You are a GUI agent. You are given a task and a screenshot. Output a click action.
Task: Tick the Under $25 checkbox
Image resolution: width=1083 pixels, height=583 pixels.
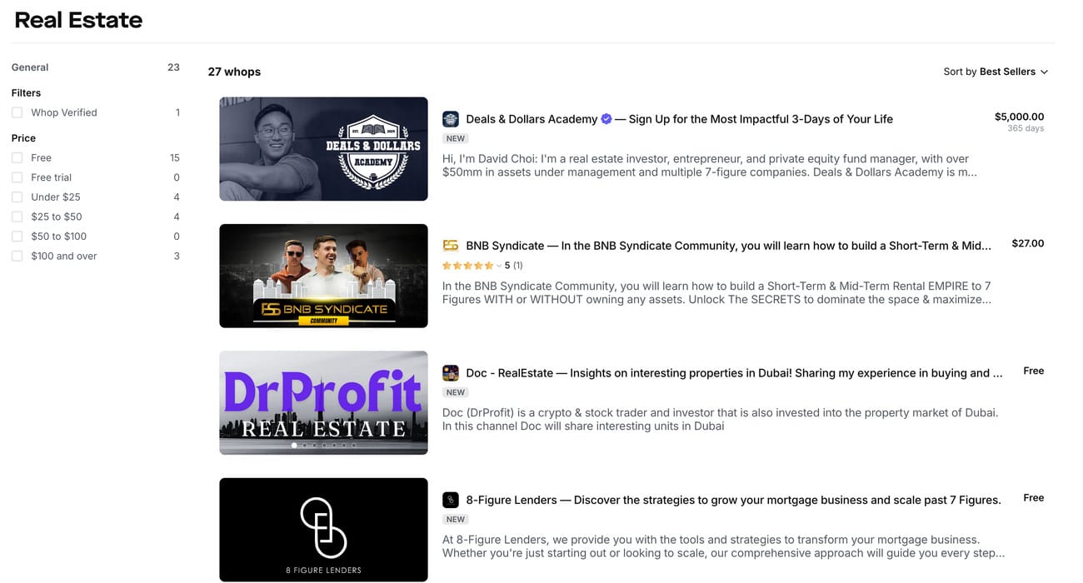pyautogui.click(x=17, y=197)
